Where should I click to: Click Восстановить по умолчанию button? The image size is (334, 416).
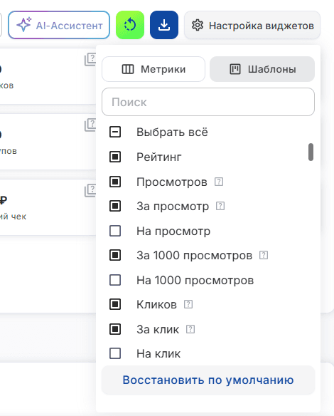pyautogui.click(x=208, y=380)
